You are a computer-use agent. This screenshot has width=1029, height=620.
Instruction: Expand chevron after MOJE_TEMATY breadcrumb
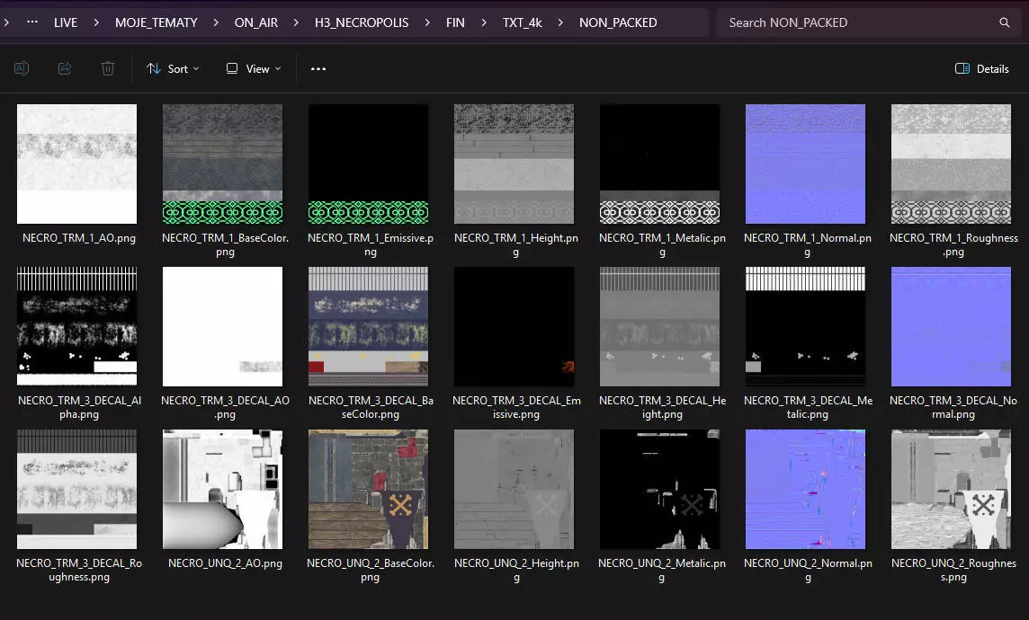point(216,22)
